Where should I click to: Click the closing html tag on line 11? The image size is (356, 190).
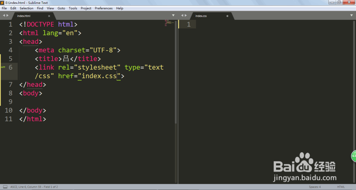(33, 119)
